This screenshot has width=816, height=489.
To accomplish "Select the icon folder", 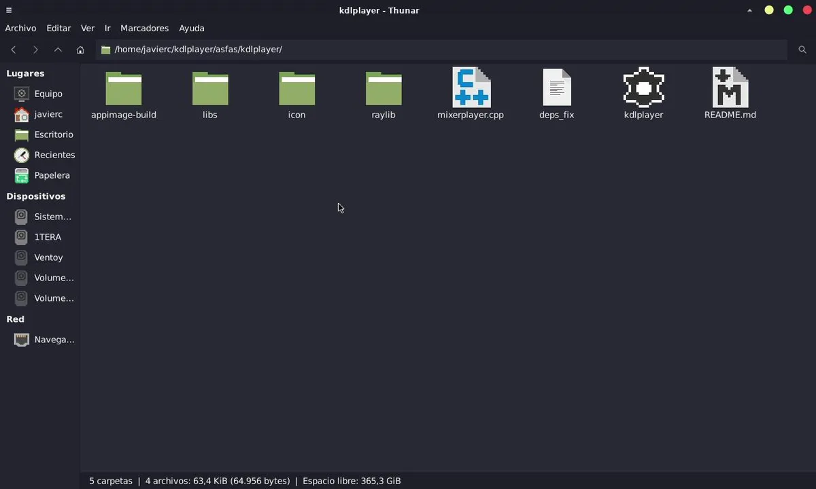I will point(297,88).
